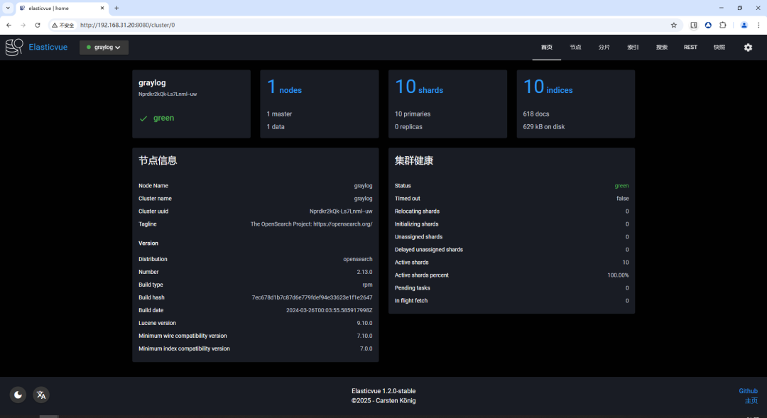
Task: Click Elasticvue 1.2.0-stable footer text
Action: (383, 390)
